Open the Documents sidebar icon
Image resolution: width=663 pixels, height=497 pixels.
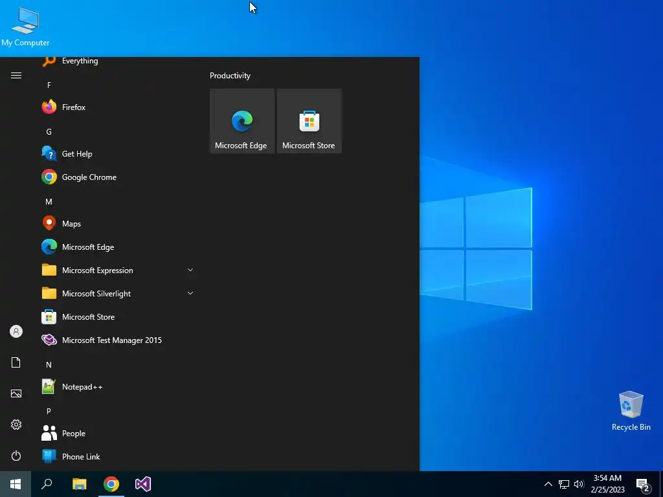pos(16,362)
